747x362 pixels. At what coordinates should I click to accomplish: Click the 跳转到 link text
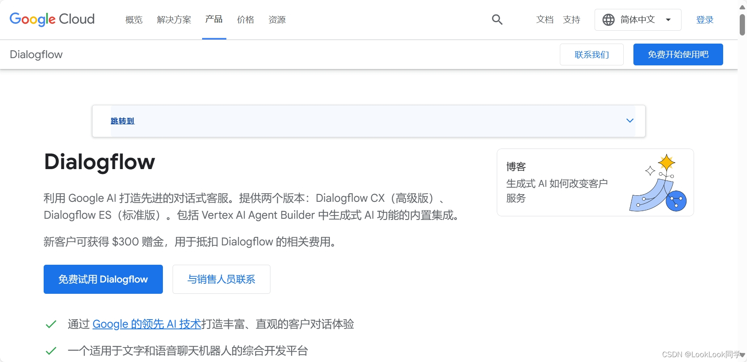[x=122, y=121]
